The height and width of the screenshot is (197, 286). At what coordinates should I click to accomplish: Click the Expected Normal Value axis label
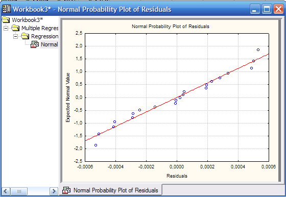click(68, 97)
